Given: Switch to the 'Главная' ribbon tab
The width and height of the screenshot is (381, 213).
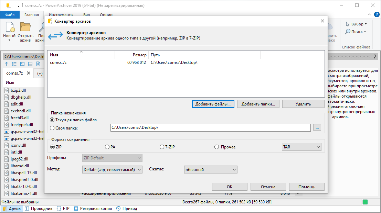Looking at the screenshot, I should pos(32,15).
